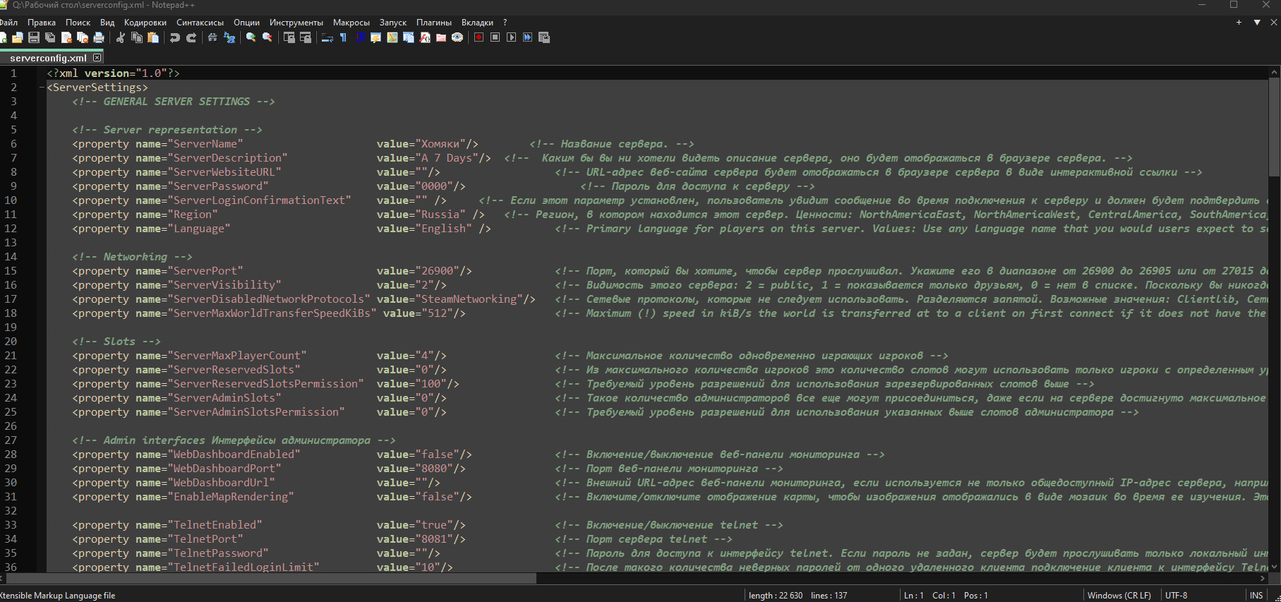Click the scroll down arrow in the vertical scrollbar

tap(1275, 567)
